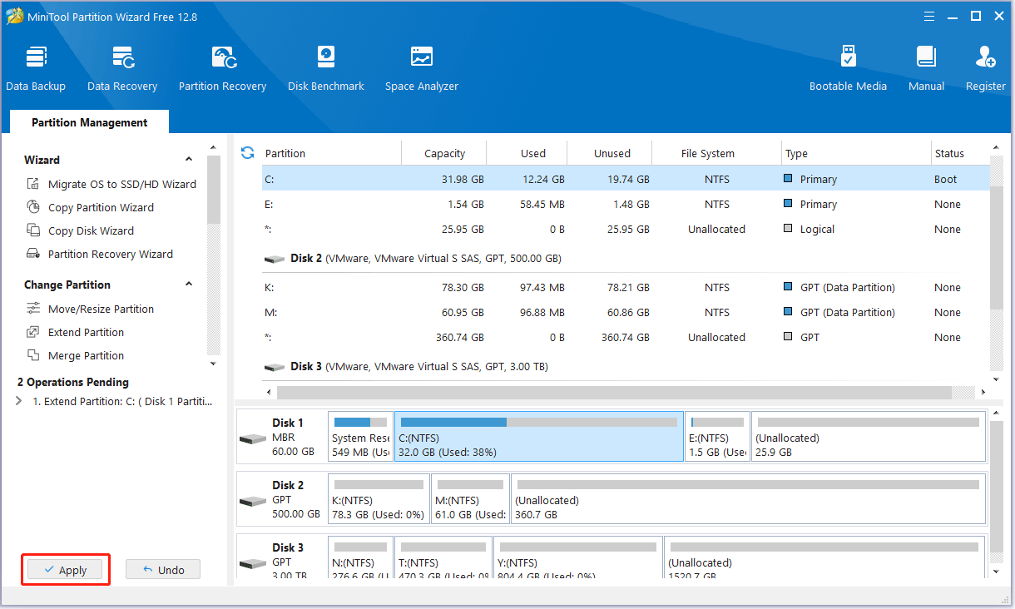
Task: Select the 25.95 GB unallocated row
Action: tap(625, 229)
